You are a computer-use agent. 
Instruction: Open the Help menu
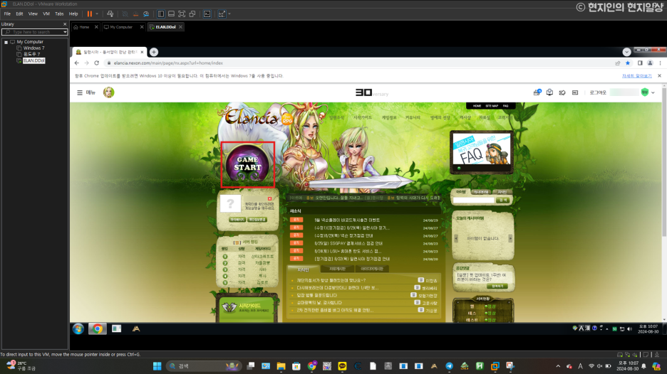click(x=73, y=14)
